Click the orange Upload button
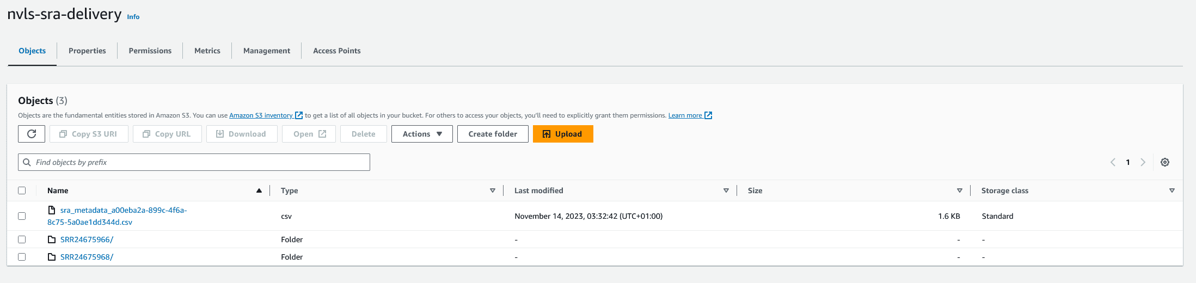1196x283 pixels. [563, 134]
